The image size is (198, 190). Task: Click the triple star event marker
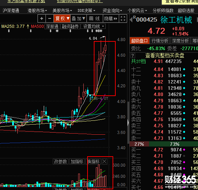(x=99, y=31)
